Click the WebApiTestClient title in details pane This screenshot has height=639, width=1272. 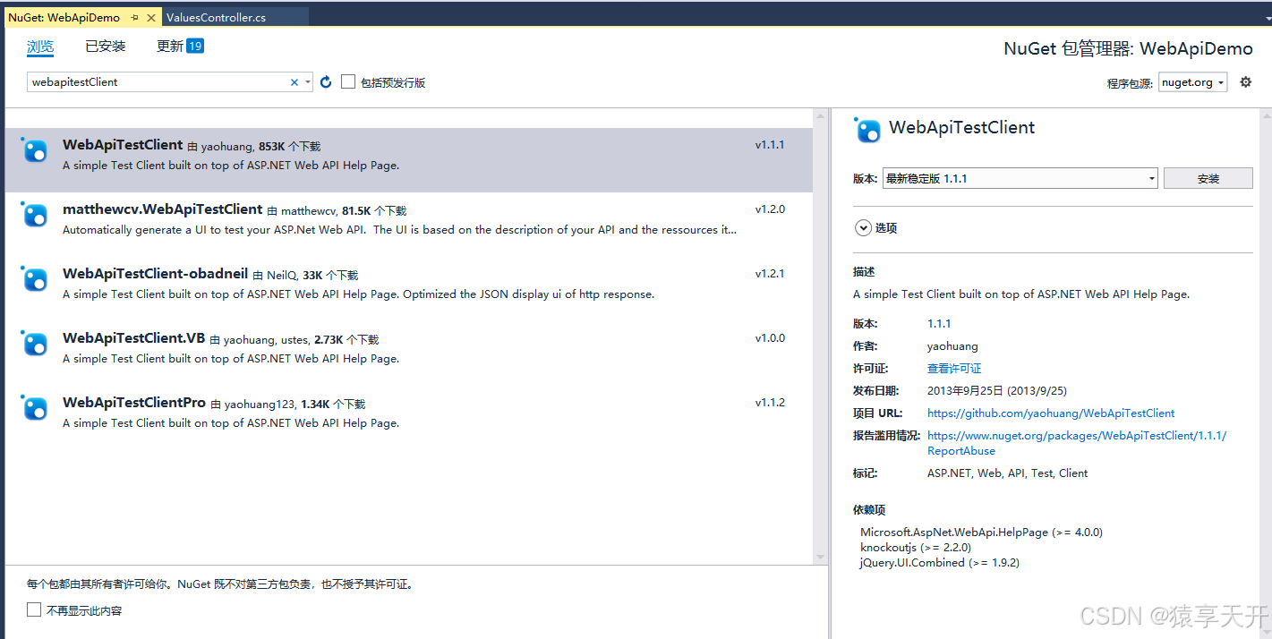961,128
